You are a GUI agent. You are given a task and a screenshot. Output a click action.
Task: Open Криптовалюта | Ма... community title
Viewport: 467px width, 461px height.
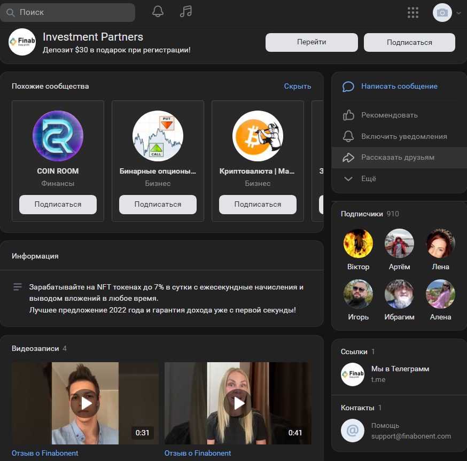257,171
